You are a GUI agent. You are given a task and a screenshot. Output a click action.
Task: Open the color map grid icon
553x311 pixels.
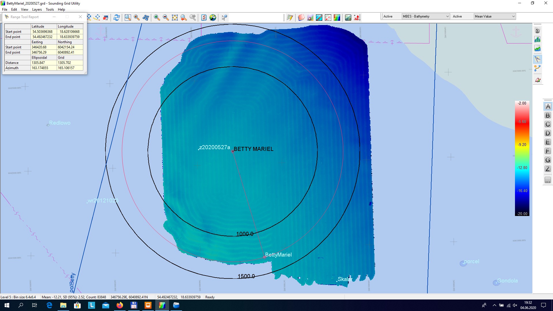tap(337, 18)
